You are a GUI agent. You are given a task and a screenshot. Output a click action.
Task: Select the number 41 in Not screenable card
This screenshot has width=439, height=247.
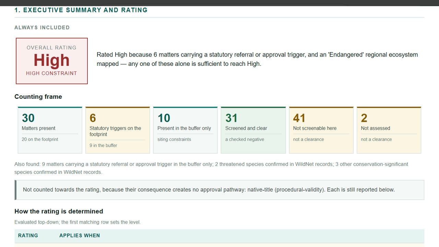299,118
